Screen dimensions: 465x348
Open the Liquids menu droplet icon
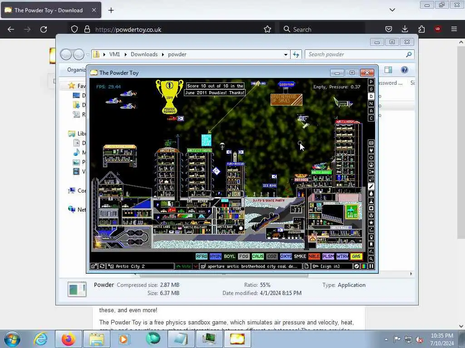371,193
